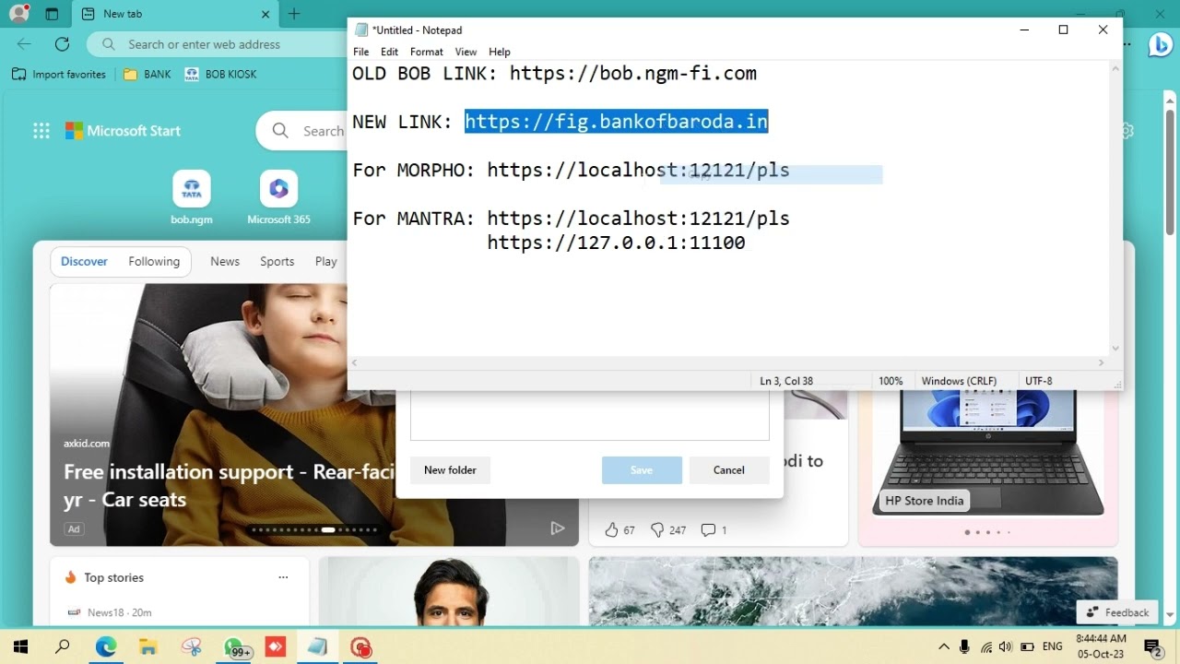Viewport: 1180px width, 664px height.
Task: Open Microsoft 365 quick link tile
Action: click(278, 197)
